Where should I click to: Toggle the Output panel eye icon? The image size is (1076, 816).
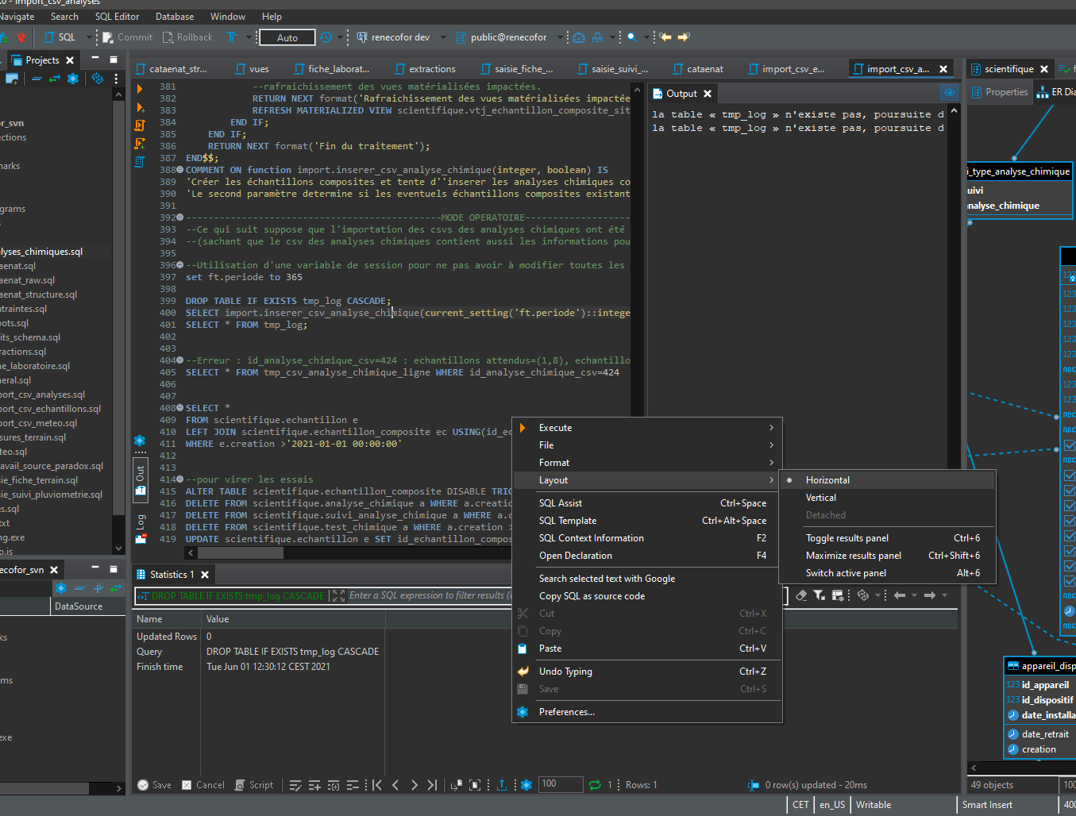click(x=949, y=94)
